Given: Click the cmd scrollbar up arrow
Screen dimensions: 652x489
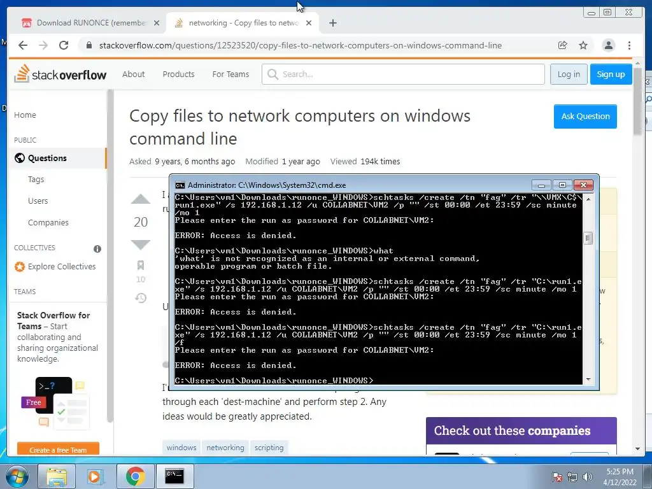Looking at the screenshot, I should tap(588, 199).
